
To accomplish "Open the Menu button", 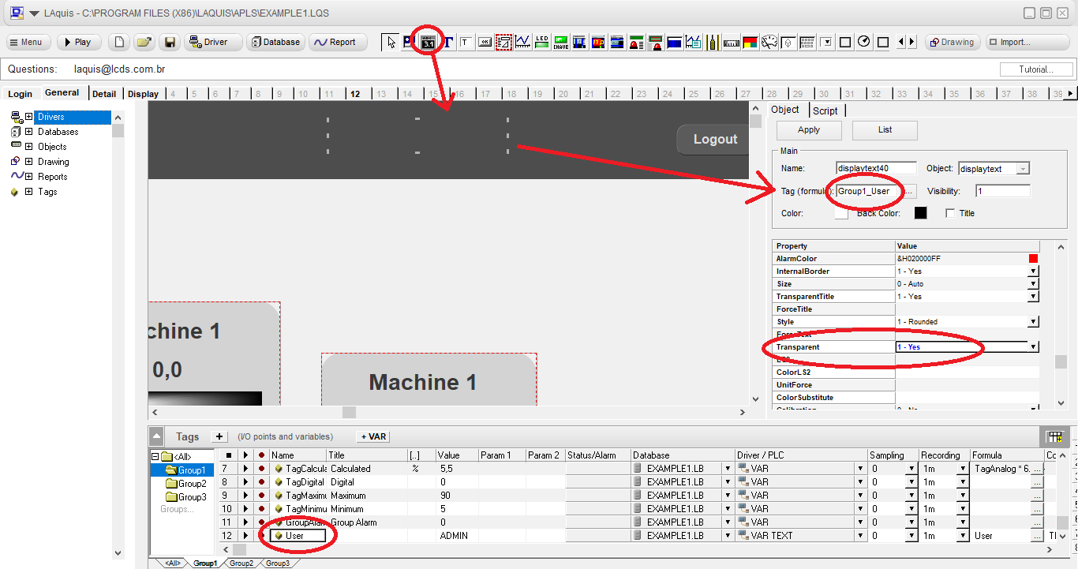I will (x=28, y=43).
